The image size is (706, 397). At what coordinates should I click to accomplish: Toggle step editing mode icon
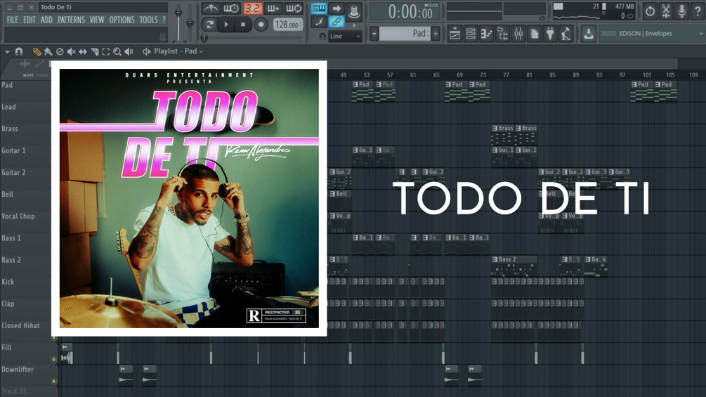pyautogui.click(x=319, y=22)
